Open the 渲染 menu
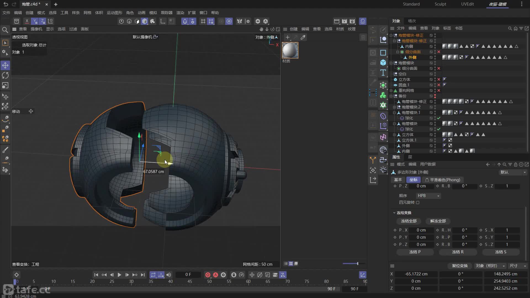Viewport: 530px width, 298px height. 180,13
